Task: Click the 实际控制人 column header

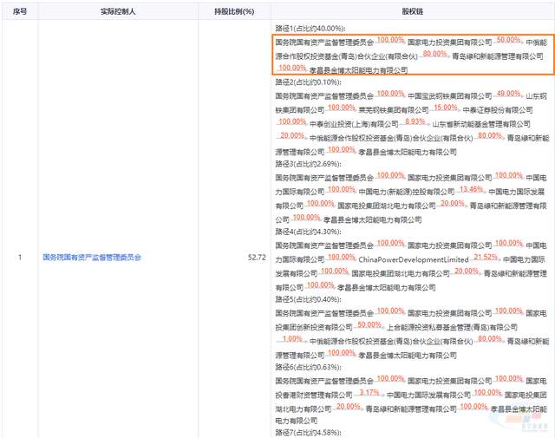Action: pos(116,12)
